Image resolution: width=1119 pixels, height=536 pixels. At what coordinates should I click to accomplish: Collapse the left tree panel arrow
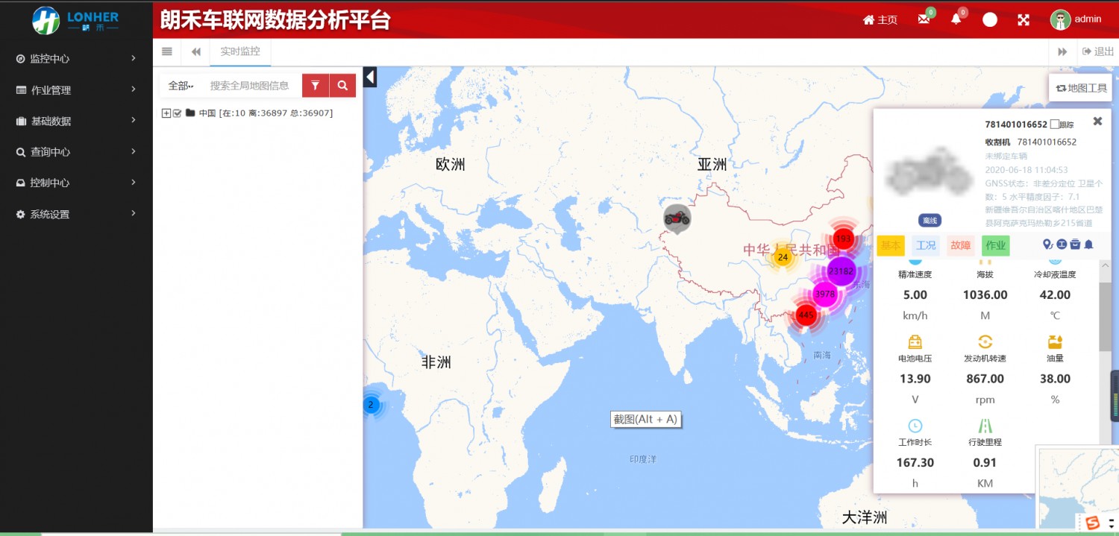[370, 77]
